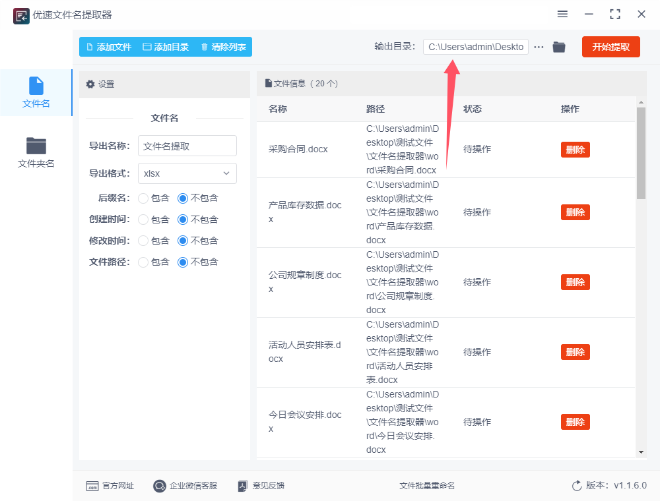Click the file name 采购合同.docx
The width and height of the screenshot is (660, 501).
point(298,149)
